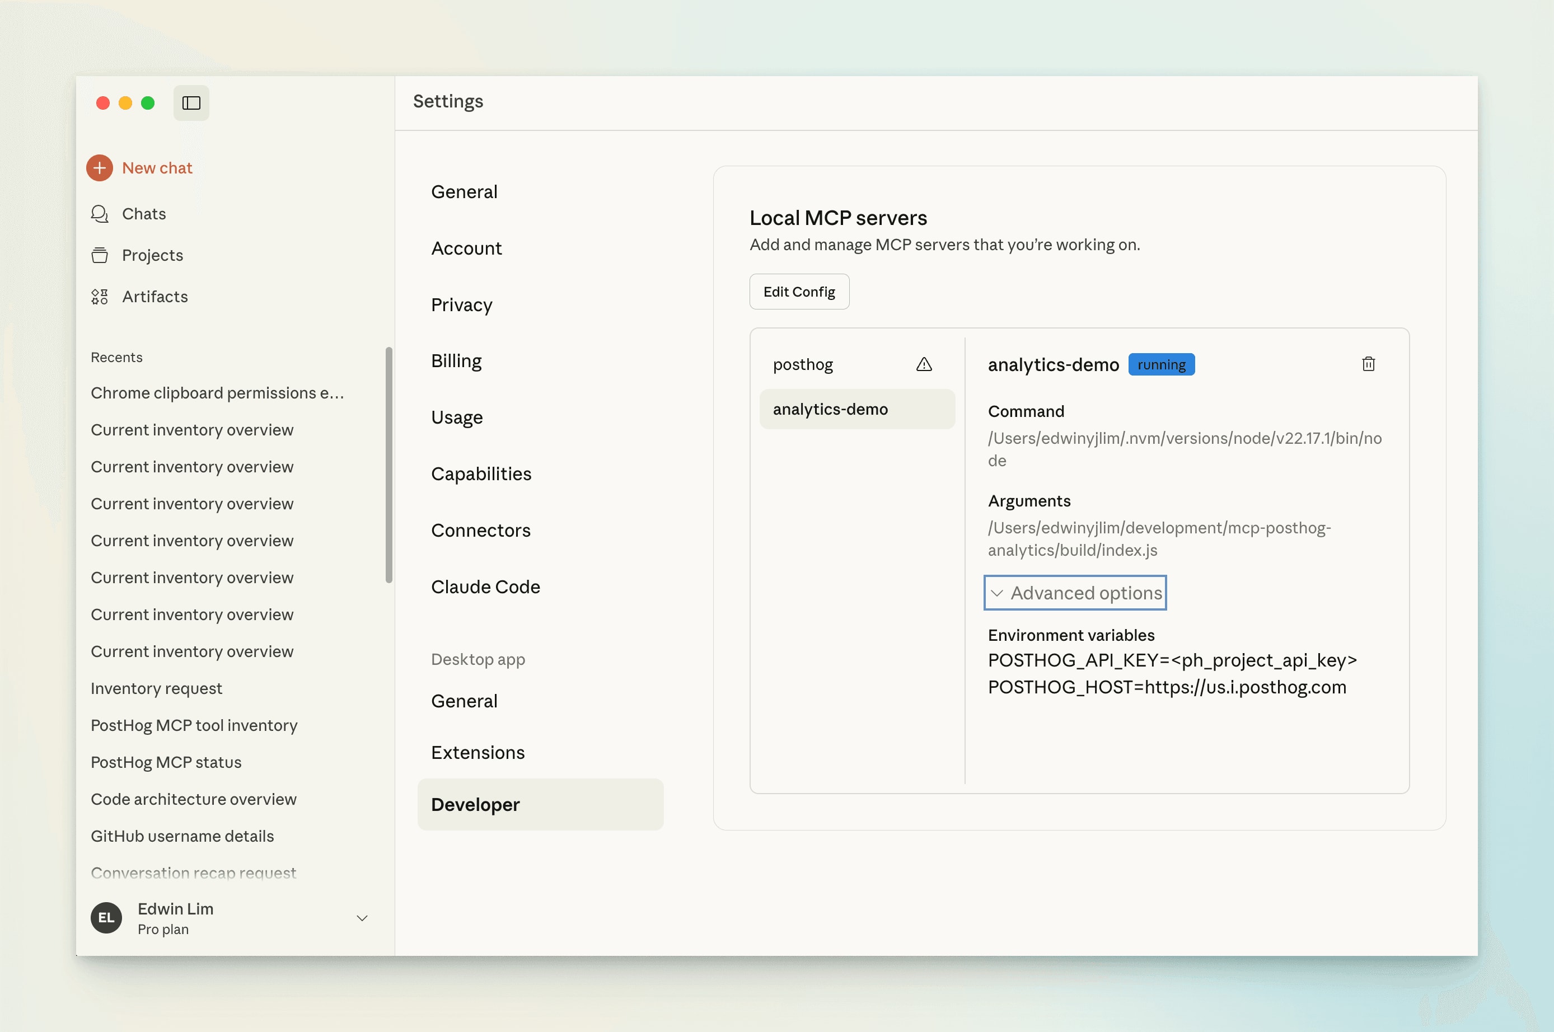The height and width of the screenshot is (1032, 1554).
Task: Open the PostHog MCP status chat
Action: (165, 762)
